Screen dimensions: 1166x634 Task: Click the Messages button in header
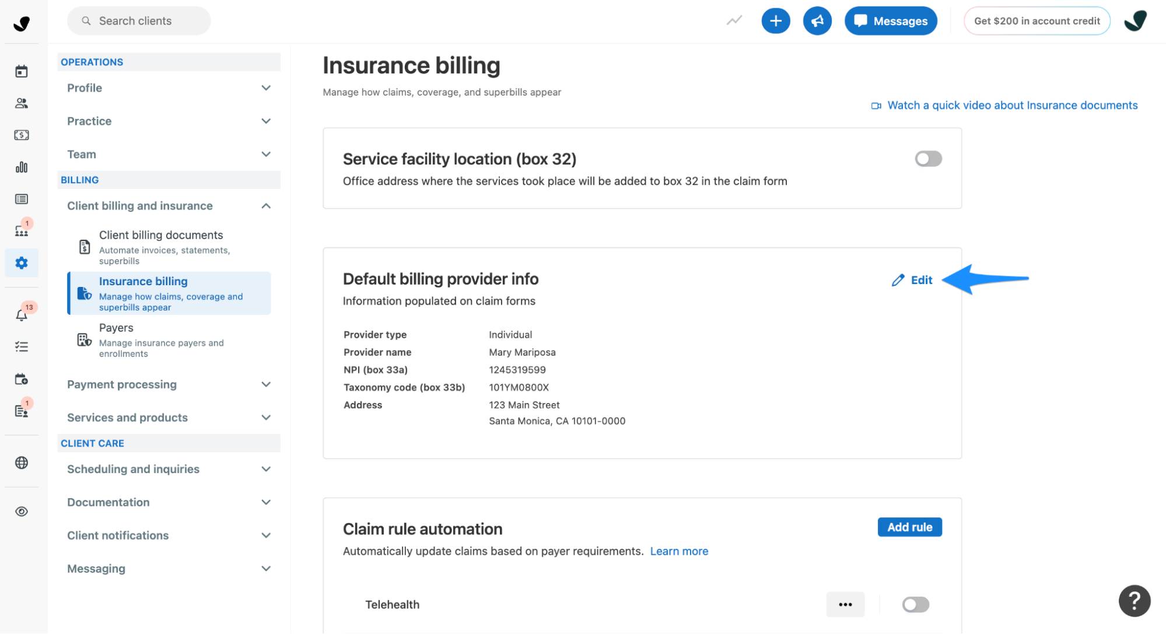[891, 21]
